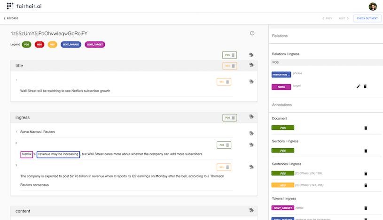The image size is (383, 220).
Task: Click the CHECK OUT NEXT button
Action: 367,18
